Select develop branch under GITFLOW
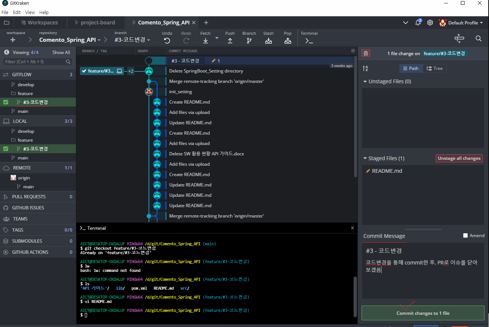This screenshot has height=327, width=489. pos(26,85)
